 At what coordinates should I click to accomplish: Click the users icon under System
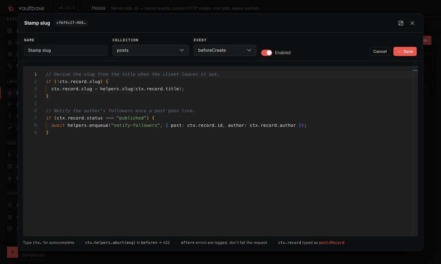10,205
